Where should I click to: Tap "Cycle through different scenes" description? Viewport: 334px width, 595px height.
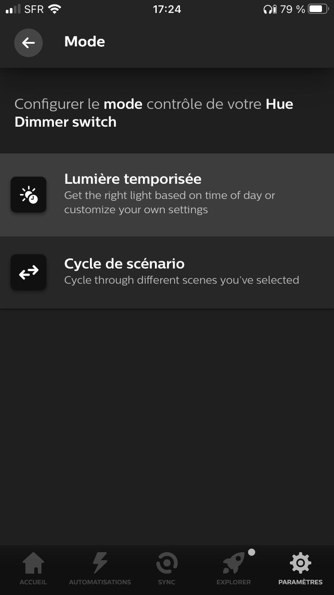point(181,280)
